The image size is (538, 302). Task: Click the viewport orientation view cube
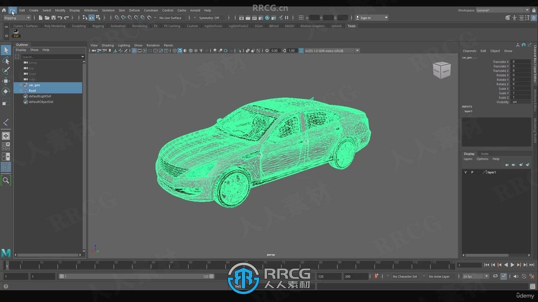[x=442, y=70]
